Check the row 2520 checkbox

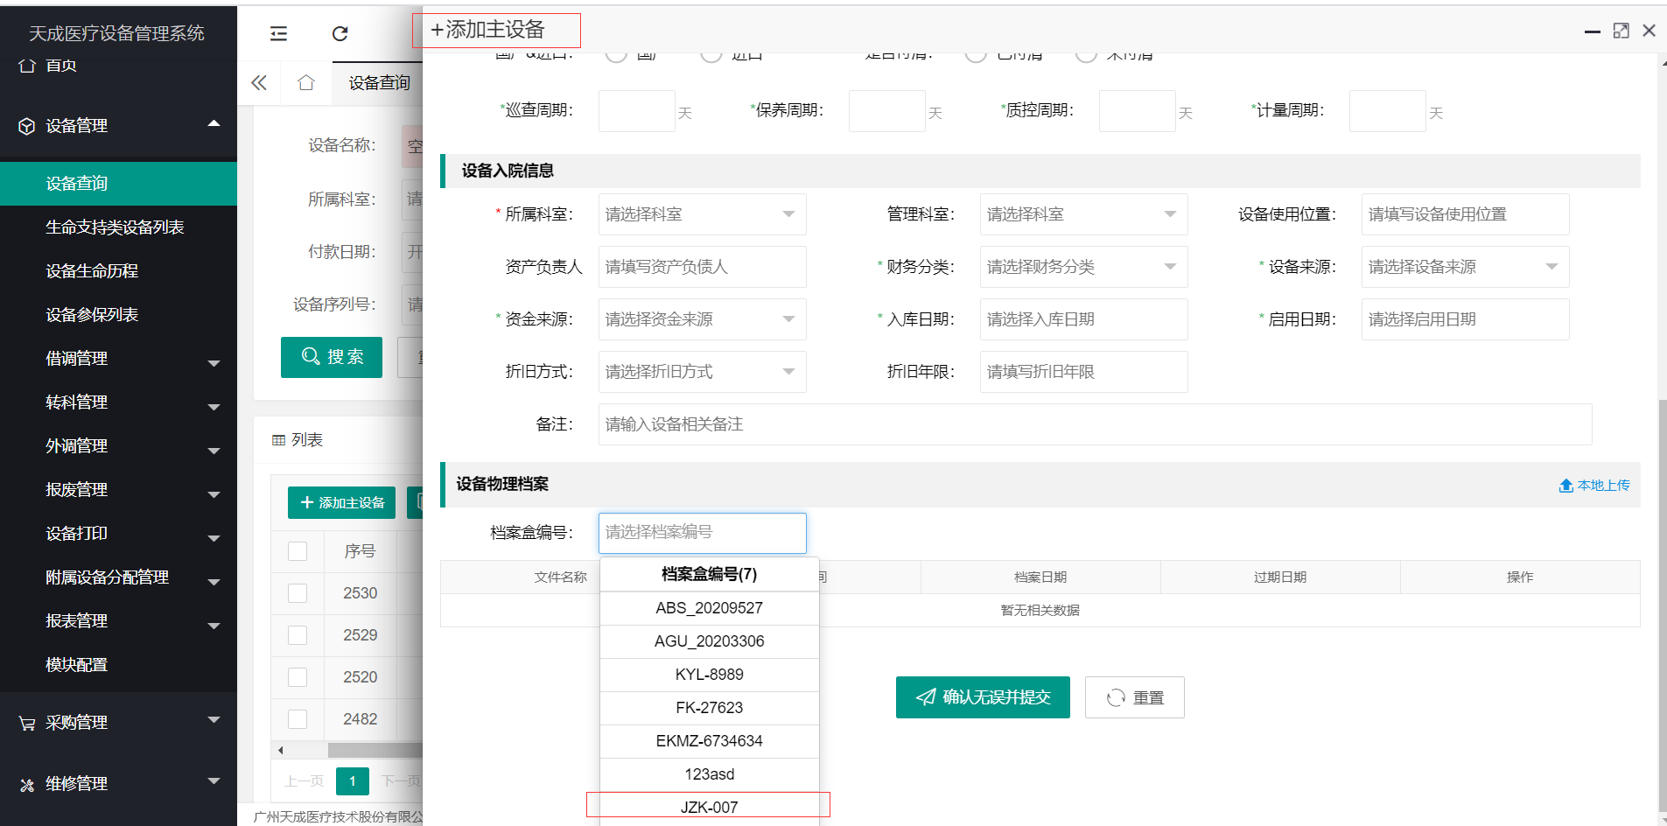[298, 677]
